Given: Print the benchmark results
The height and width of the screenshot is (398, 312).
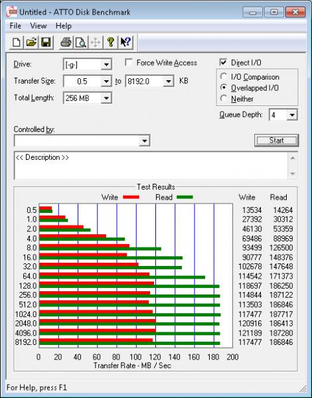Looking at the screenshot, I should tap(66, 42).
